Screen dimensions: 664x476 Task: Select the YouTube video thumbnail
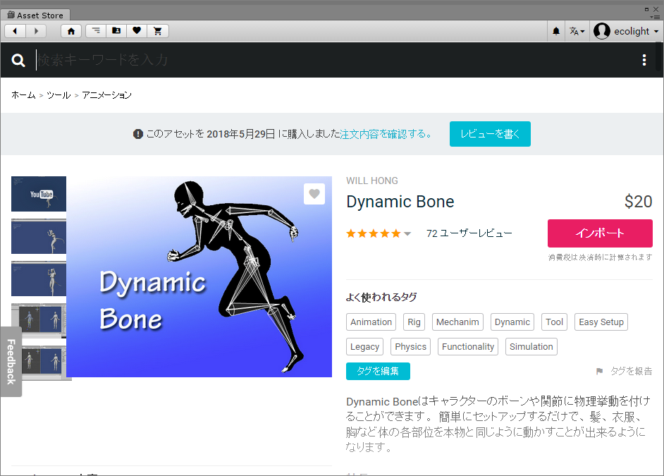click(39, 193)
